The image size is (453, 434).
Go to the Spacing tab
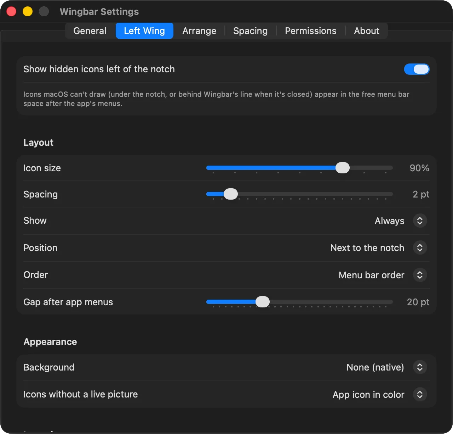point(251,31)
